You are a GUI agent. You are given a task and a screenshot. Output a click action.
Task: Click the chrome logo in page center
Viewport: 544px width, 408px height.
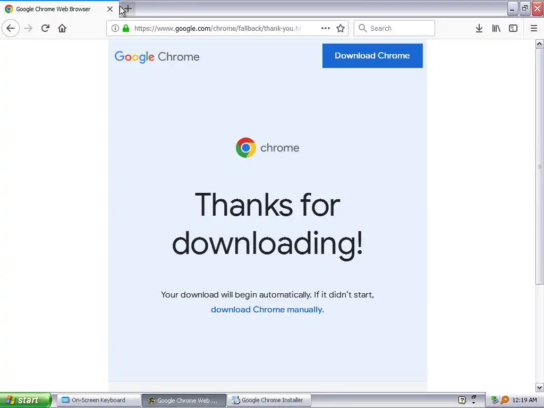267,148
